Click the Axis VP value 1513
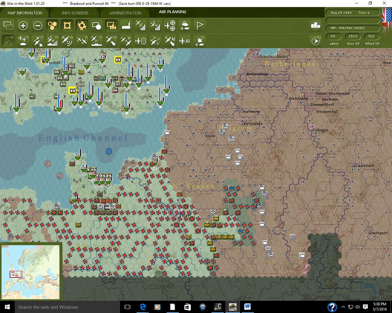 pos(353,36)
